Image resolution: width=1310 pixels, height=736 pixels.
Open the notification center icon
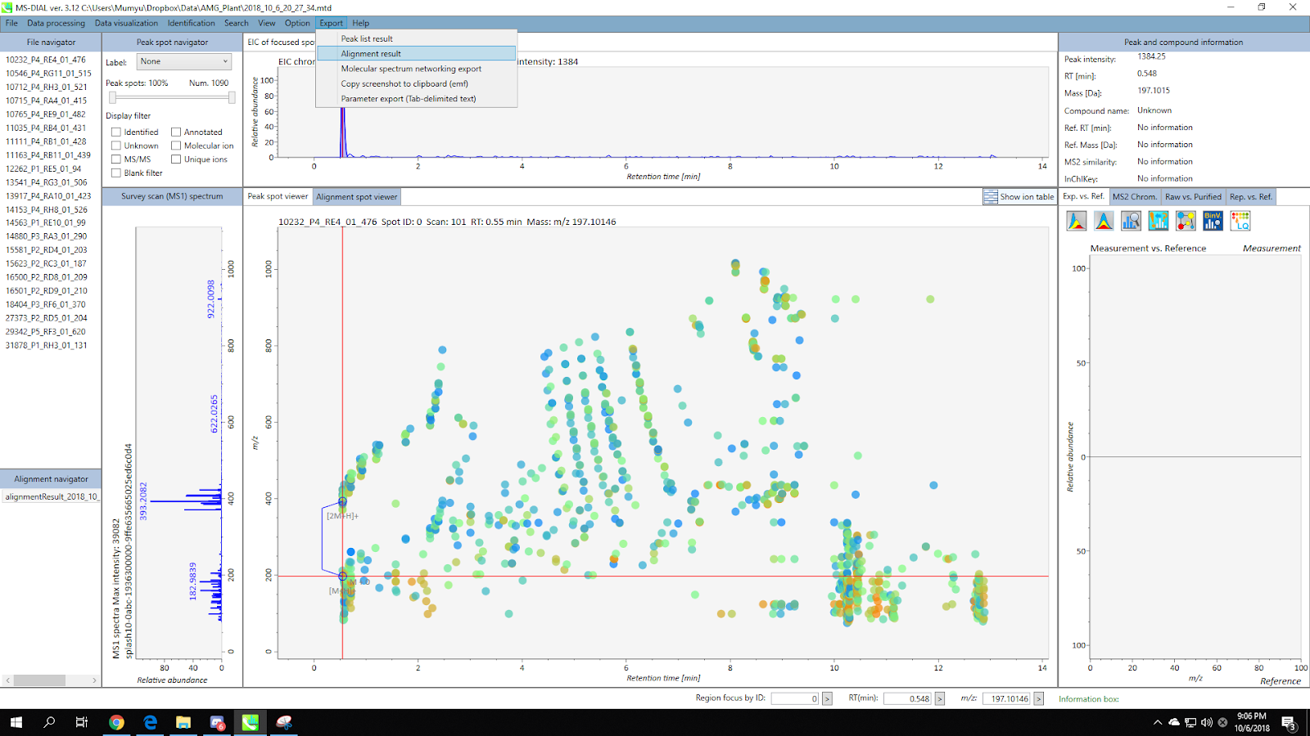click(x=1288, y=723)
